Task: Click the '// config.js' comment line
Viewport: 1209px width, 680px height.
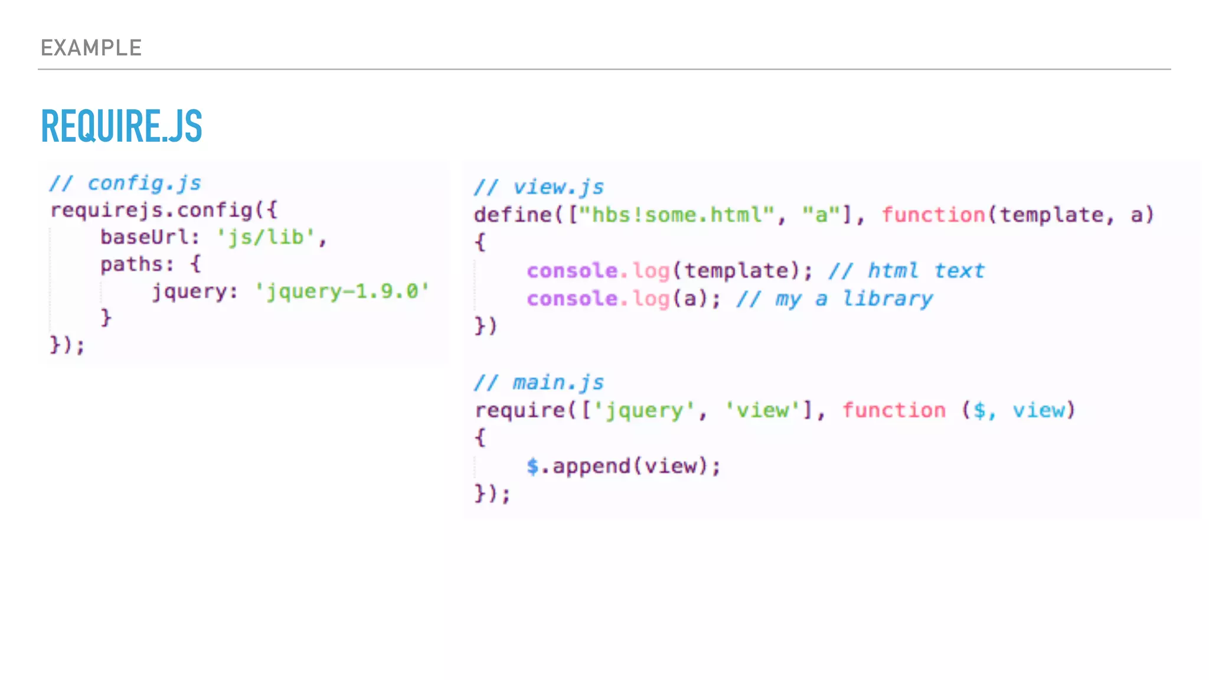Action: coord(125,183)
